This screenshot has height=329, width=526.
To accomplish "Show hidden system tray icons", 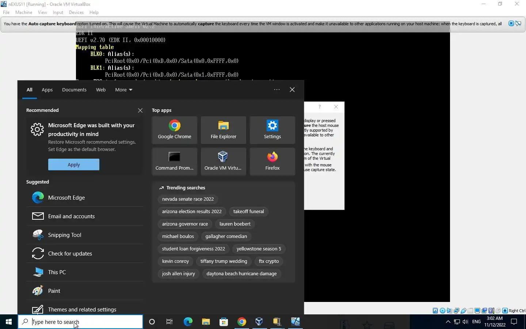I will (x=448, y=322).
